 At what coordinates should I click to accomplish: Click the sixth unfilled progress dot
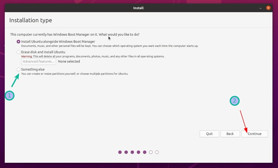point(151,152)
